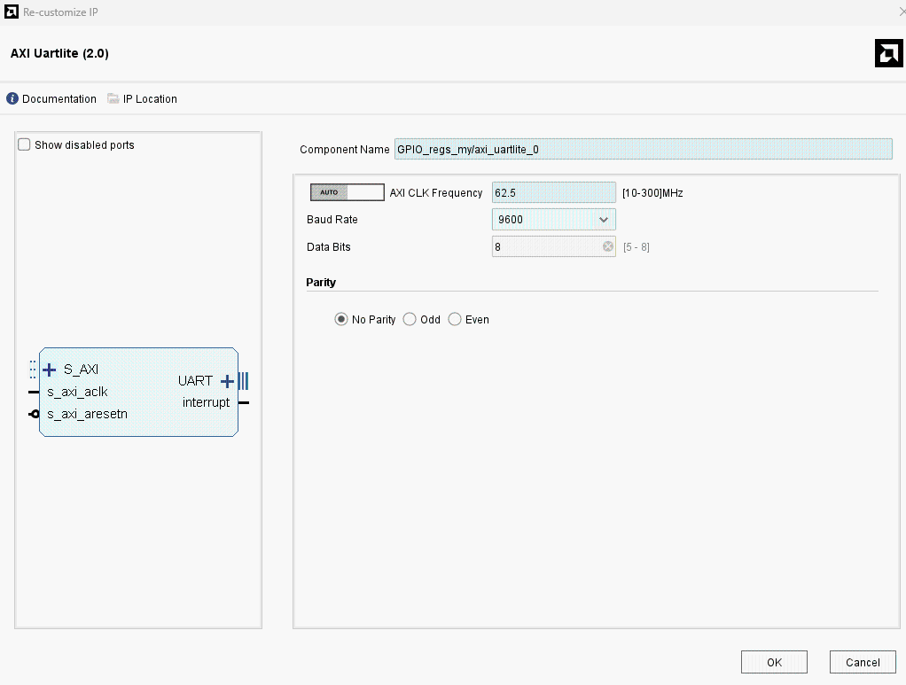Expand the S_AXI interface plus icon
Viewport: 906px width, 685px height.
[50, 370]
